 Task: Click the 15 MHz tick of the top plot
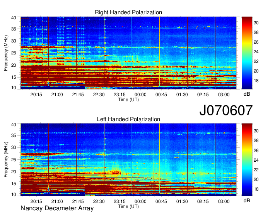click(14, 77)
